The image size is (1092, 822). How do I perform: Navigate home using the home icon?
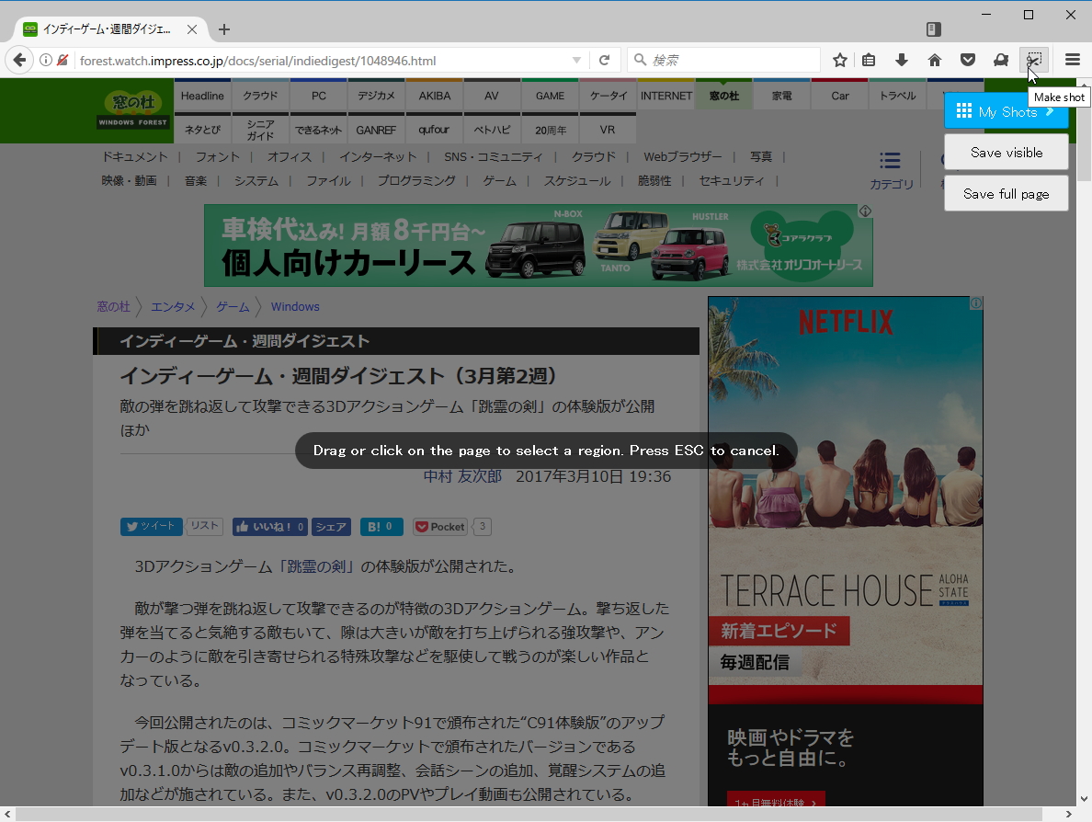tap(935, 59)
